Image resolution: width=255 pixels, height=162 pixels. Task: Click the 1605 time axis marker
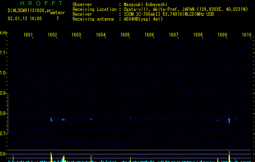click(x=125, y=35)
